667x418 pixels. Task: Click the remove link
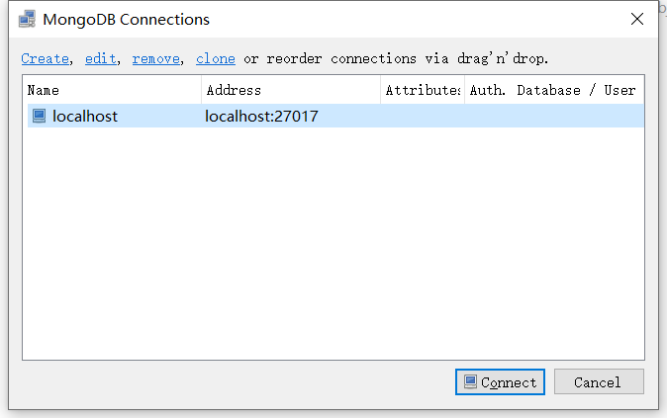[155, 58]
